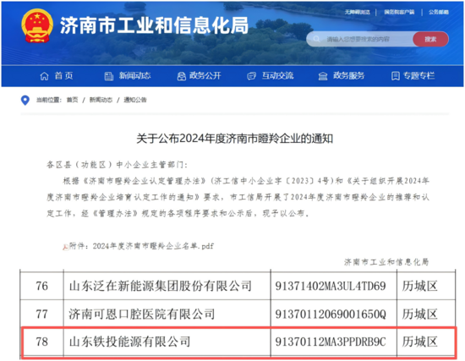This screenshot has height=361, width=465.
Task: Click the document icon beside 专题专栏
Action: tap(396, 76)
